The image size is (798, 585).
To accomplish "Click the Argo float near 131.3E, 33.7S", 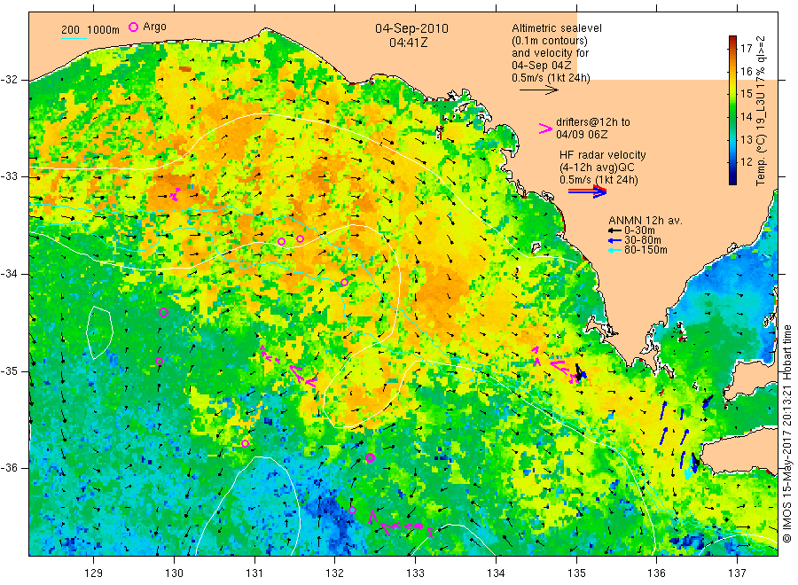I will [x=281, y=242].
